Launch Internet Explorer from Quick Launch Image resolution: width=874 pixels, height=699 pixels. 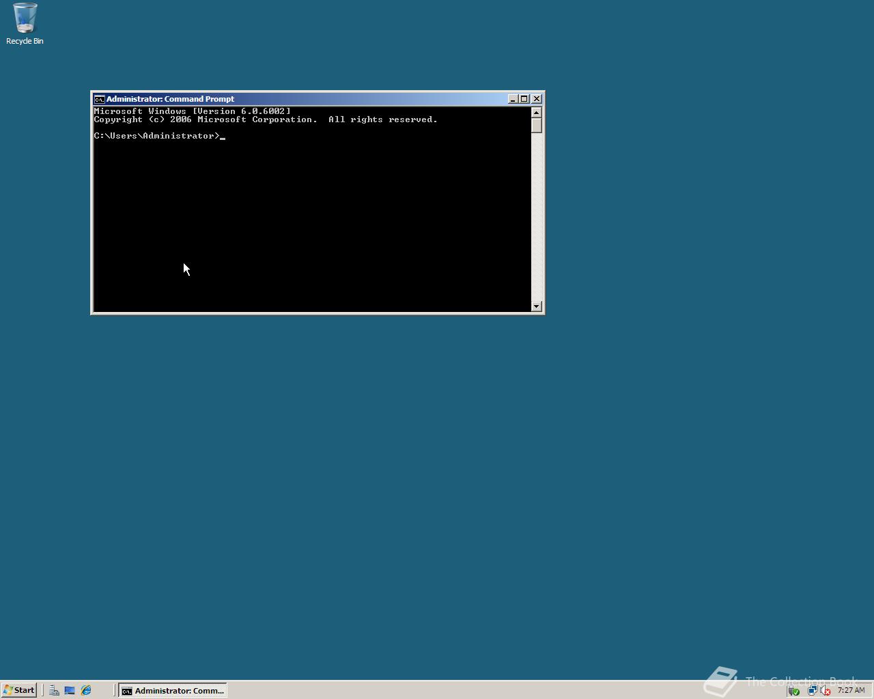(86, 690)
